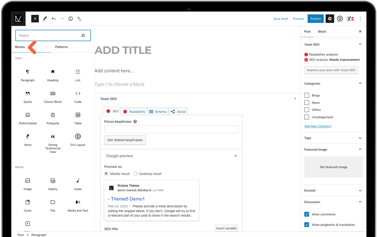Insert a Divi Layout block
The height and width of the screenshot is (237, 377).
(78, 140)
